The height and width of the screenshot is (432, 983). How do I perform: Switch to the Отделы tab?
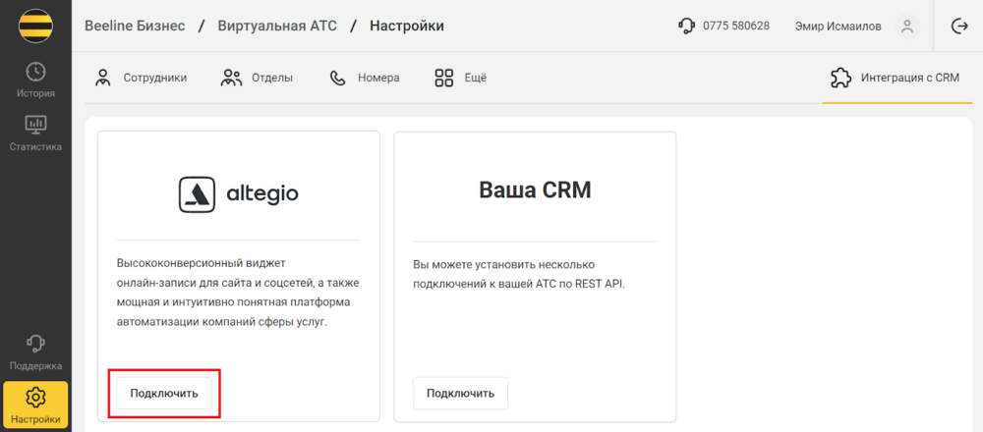(x=257, y=79)
